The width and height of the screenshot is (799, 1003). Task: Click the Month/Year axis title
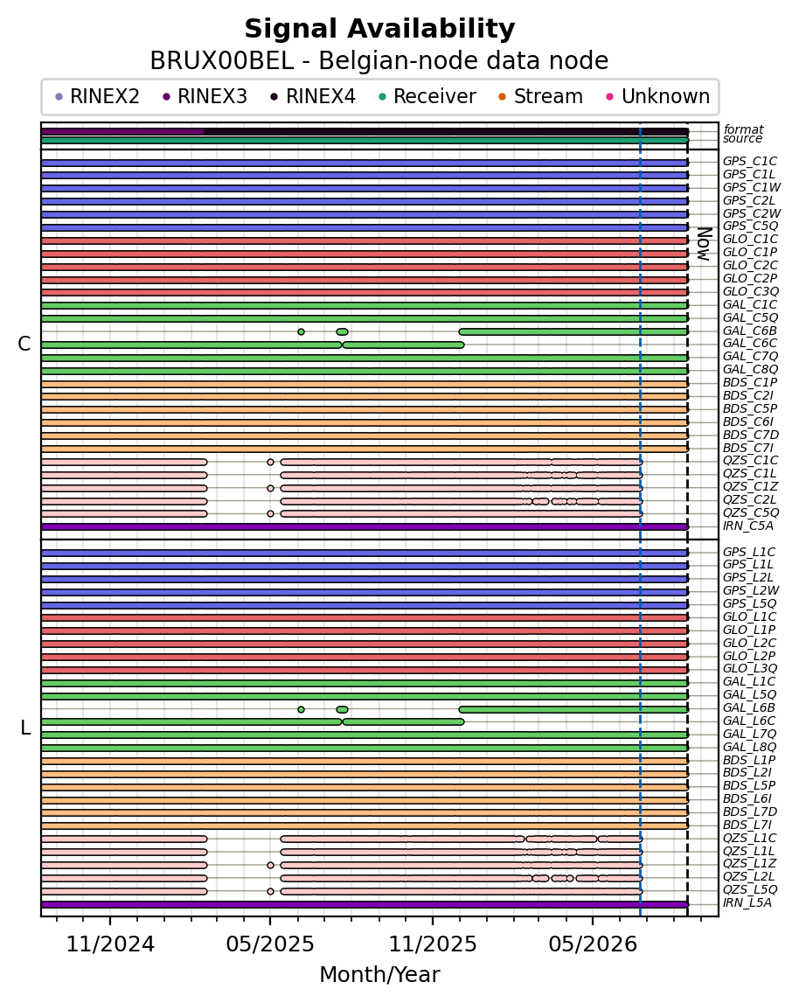click(380, 975)
